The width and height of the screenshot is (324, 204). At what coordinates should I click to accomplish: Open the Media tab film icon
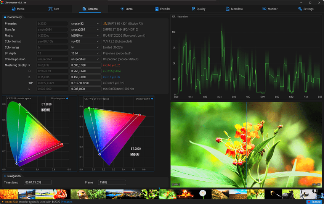click(14, 9)
